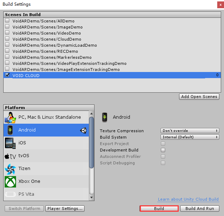Image resolution: width=224 pixels, height=216 pixels.
Task: Click the Unity logo on Android row
Action: 83,130
